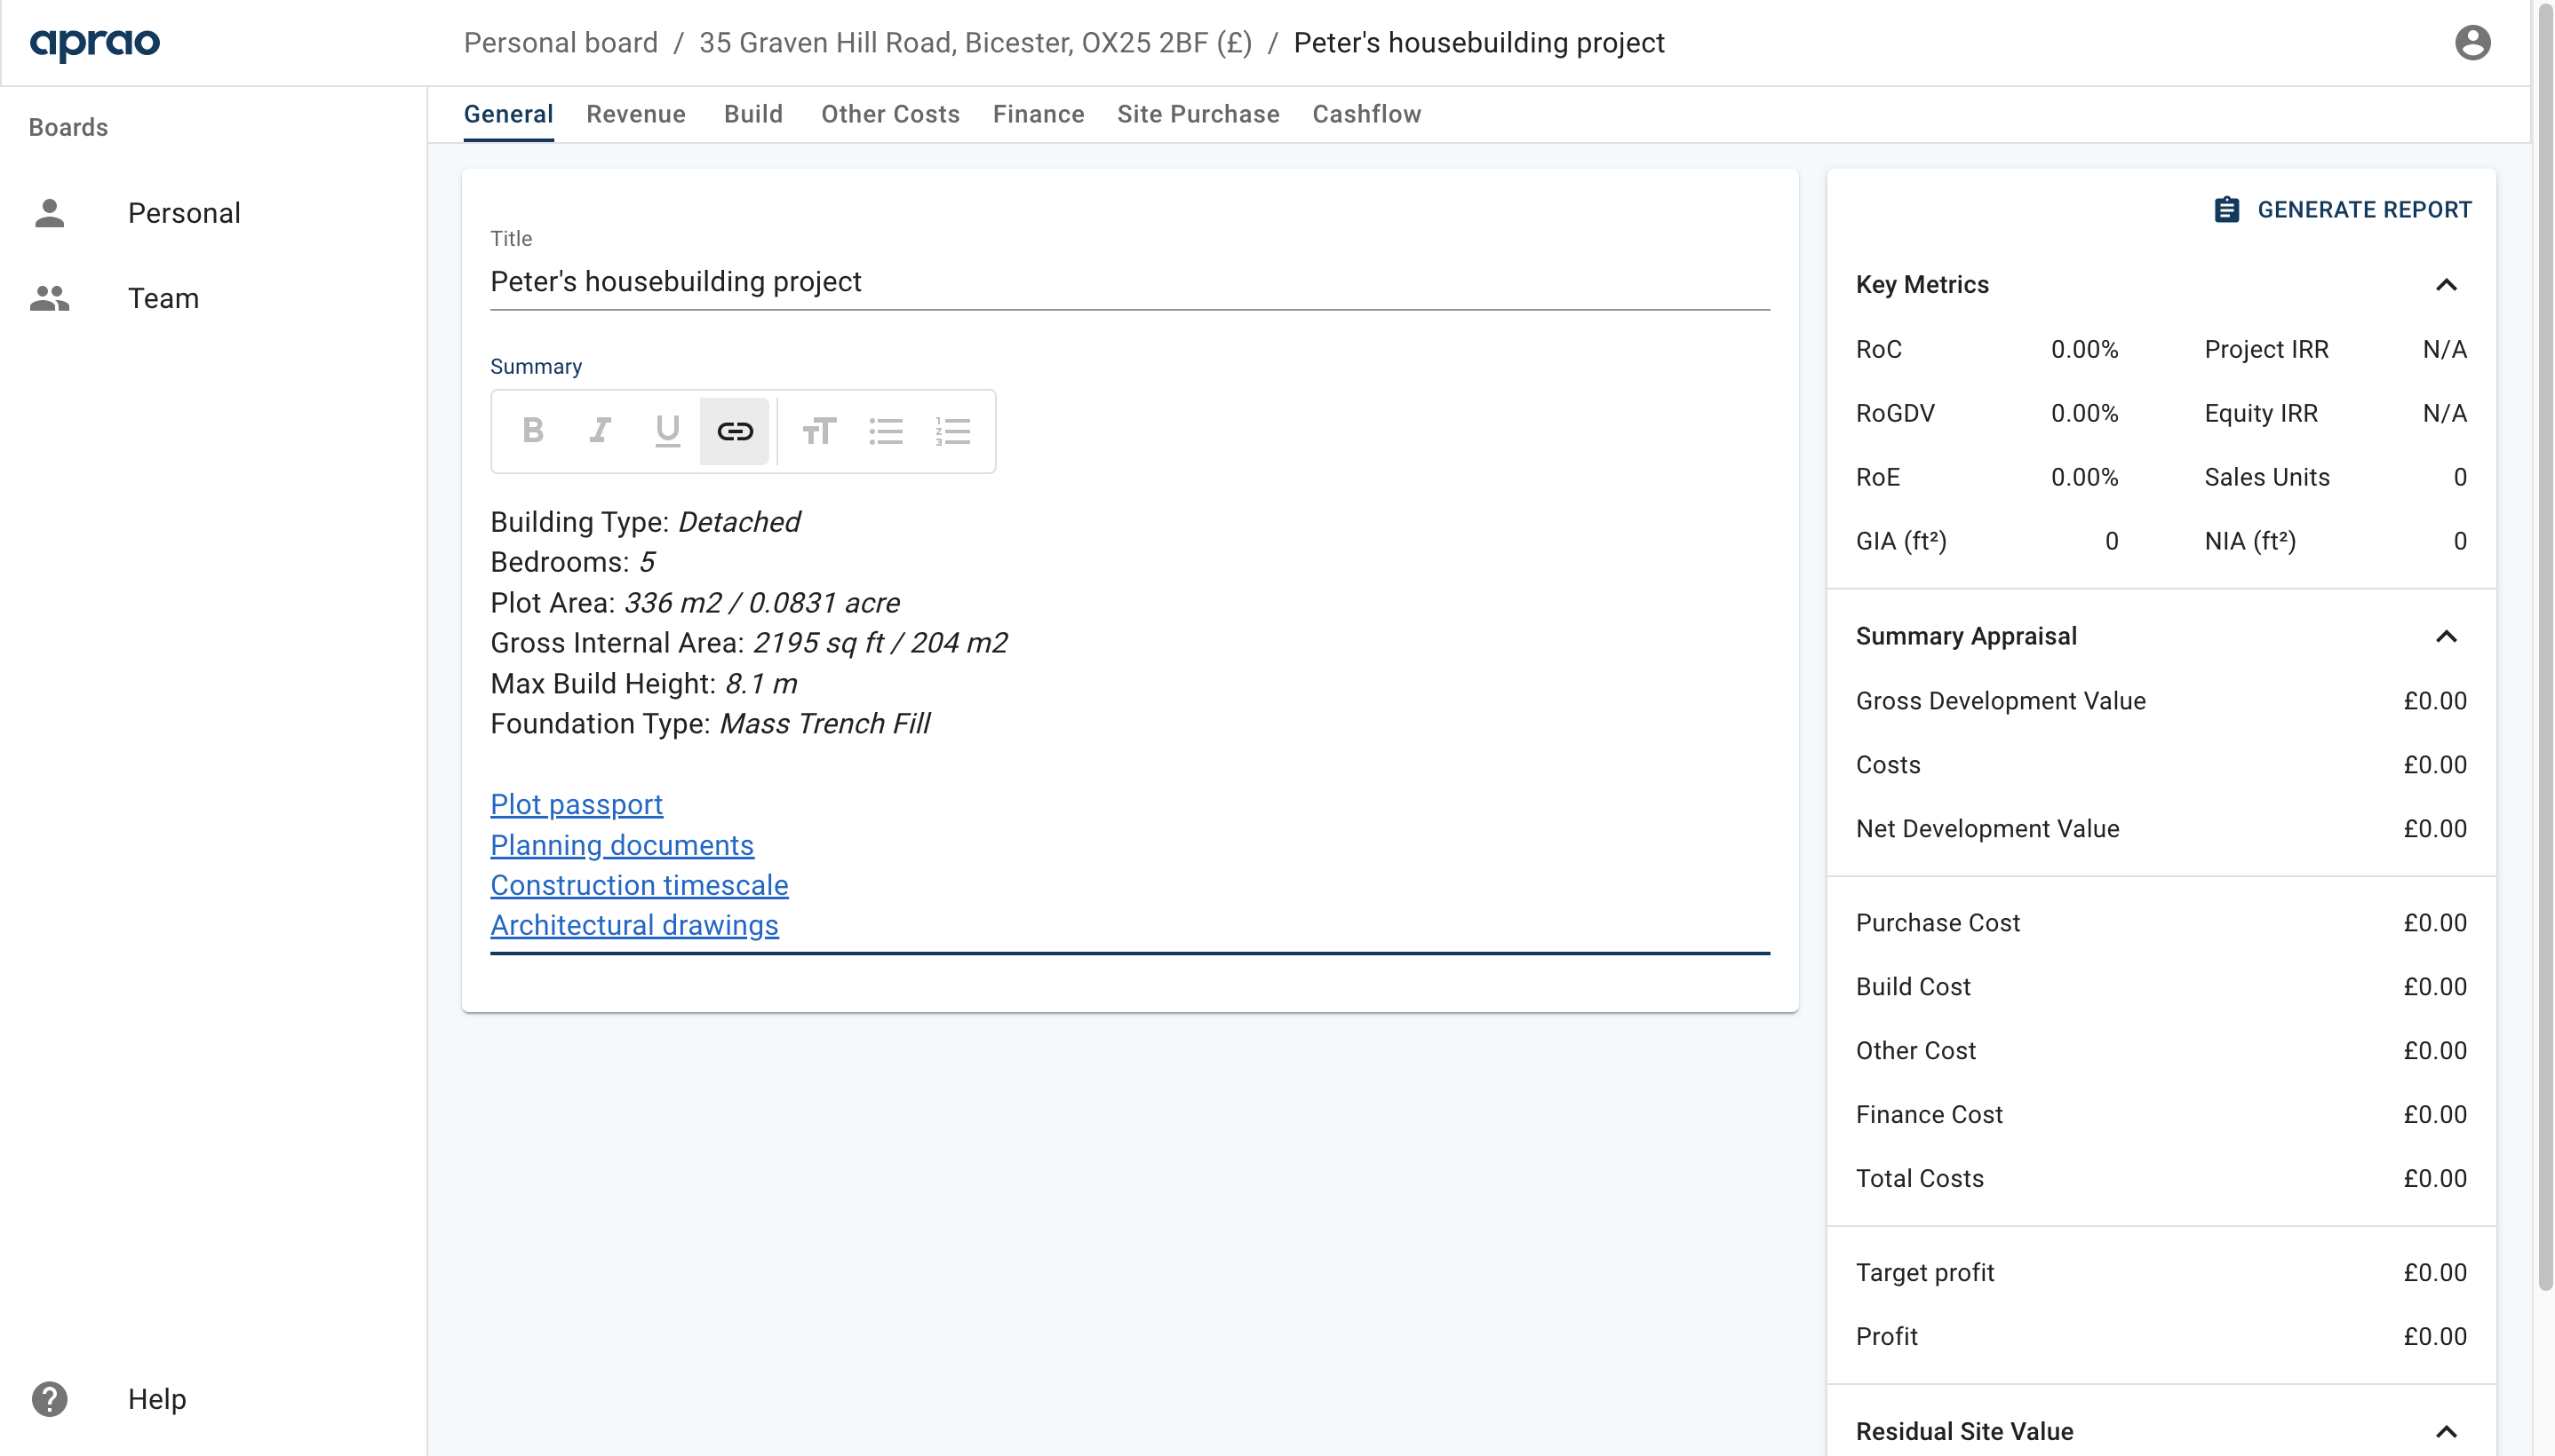Click the Foundation Type Mass Trench Fill line
Viewport: 2555px width, 1456px height.
point(711,724)
